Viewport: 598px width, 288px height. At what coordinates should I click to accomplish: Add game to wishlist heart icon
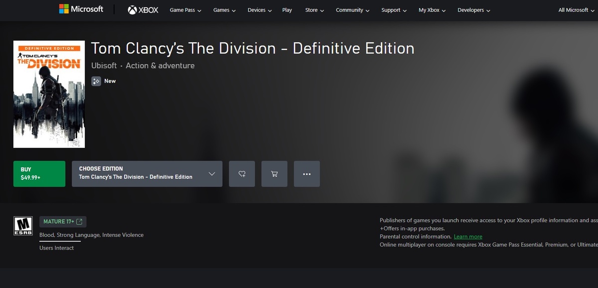(242, 174)
